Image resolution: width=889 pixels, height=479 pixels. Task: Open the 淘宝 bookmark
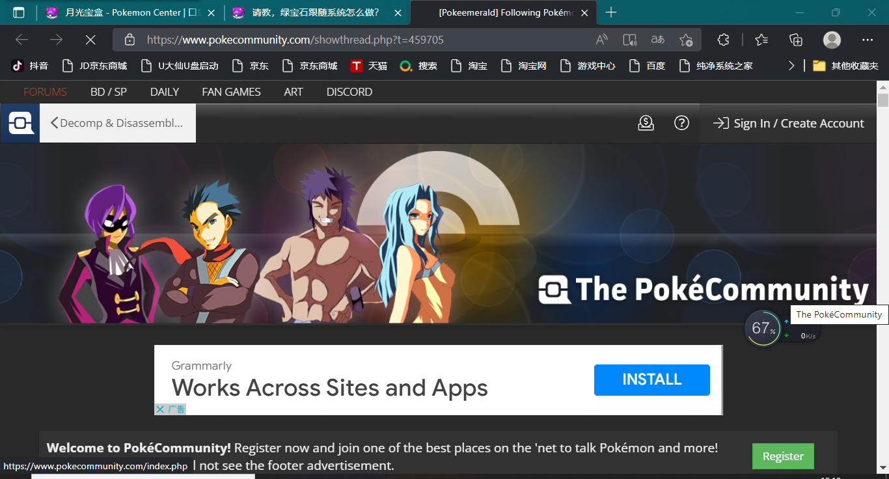pos(469,66)
